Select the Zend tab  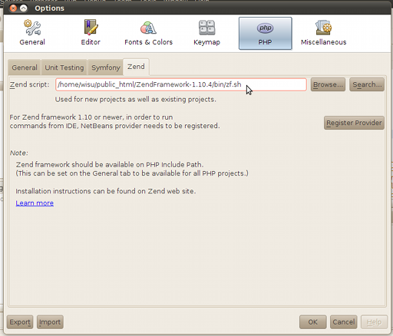(136, 67)
